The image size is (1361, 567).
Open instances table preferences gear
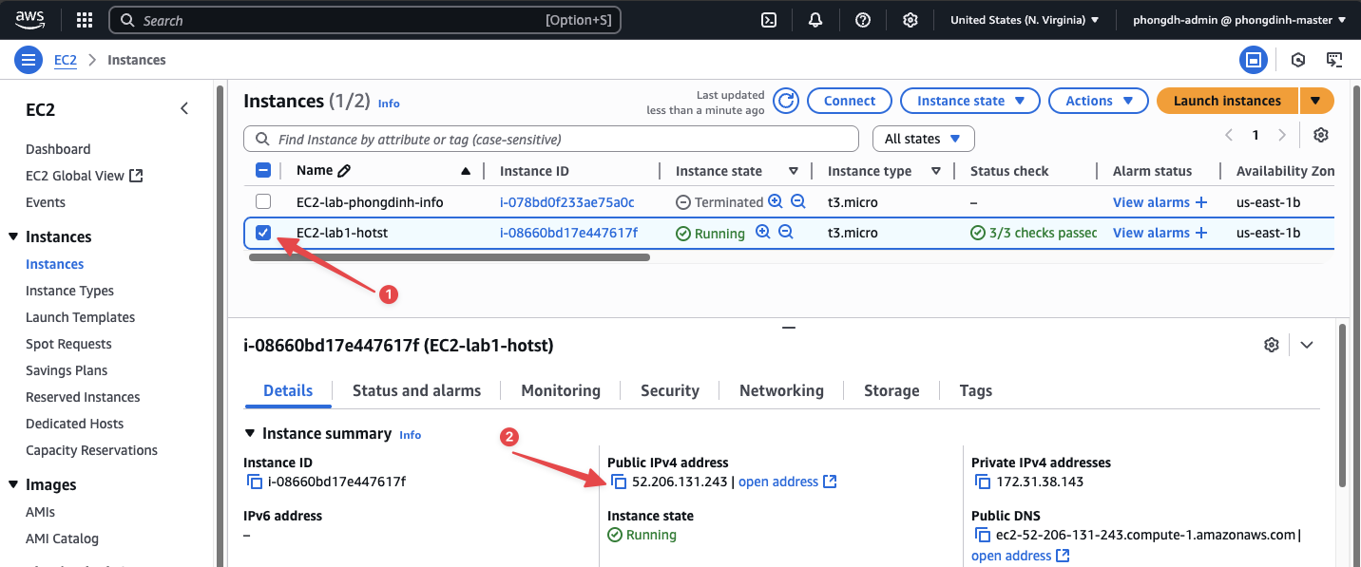point(1320,135)
